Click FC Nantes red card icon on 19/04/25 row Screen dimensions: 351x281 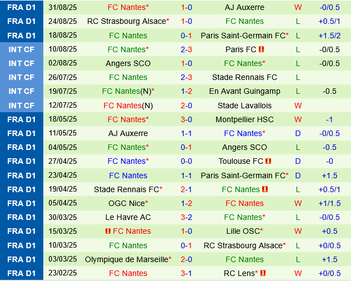click(265, 189)
